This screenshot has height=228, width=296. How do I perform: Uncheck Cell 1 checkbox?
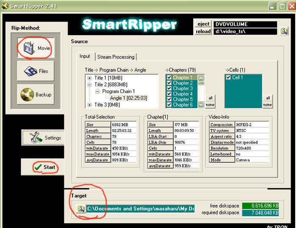[x=228, y=77]
